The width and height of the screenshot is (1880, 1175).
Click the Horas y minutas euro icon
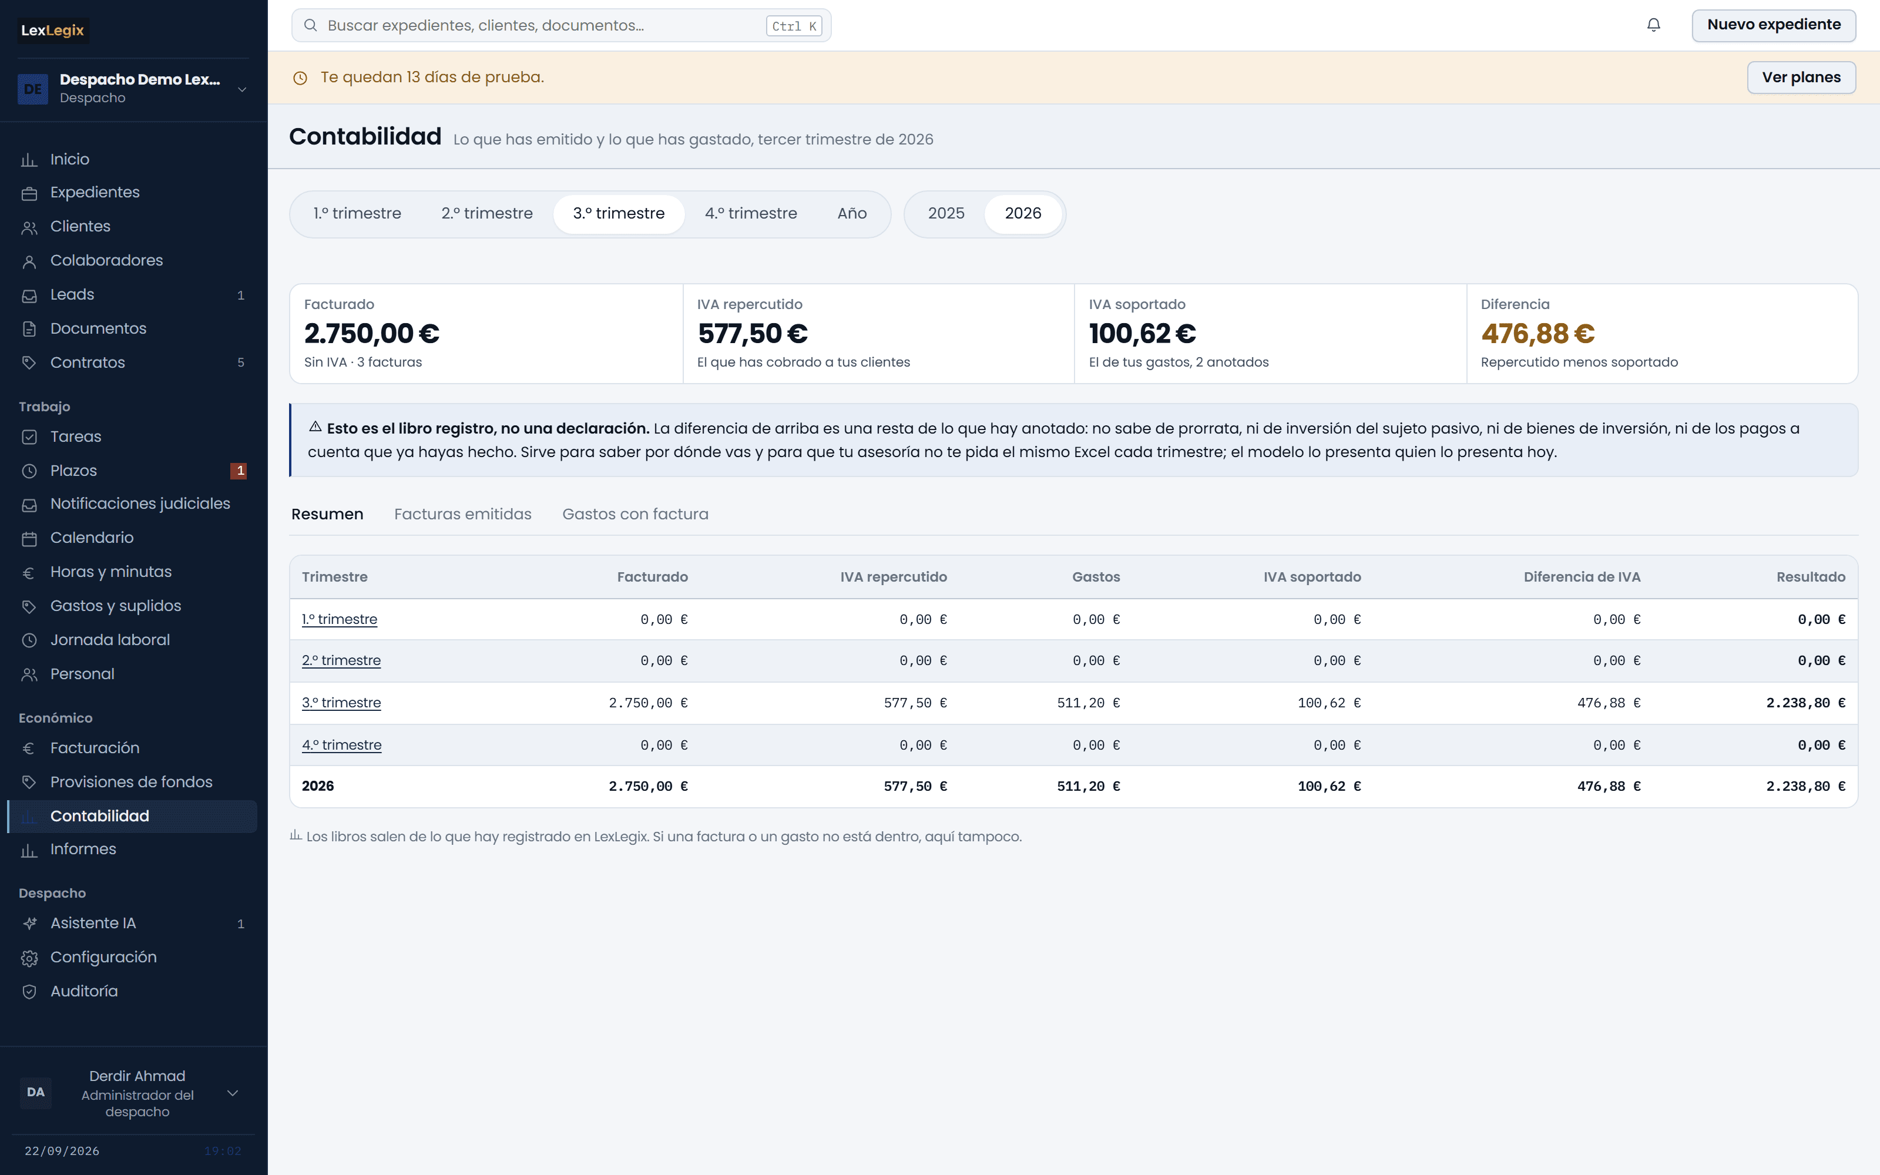pyautogui.click(x=29, y=573)
